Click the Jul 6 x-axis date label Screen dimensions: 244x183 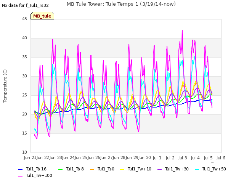[221, 158]
